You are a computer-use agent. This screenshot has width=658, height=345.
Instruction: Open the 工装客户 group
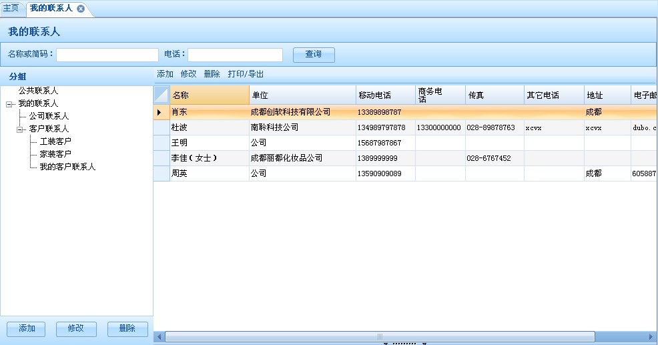(x=55, y=141)
